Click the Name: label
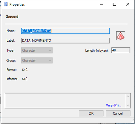 click(x=11, y=31)
